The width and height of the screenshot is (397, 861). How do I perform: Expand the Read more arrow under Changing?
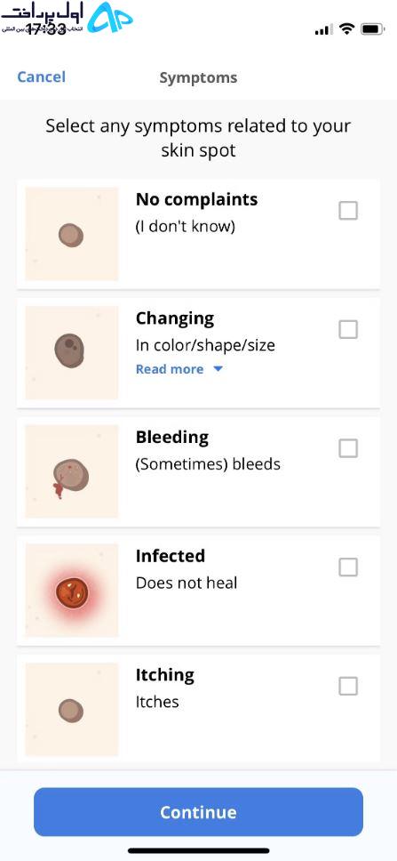tap(218, 369)
